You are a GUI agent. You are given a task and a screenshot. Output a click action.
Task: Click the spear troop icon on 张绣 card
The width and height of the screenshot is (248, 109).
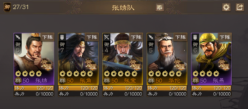(x=18, y=37)
